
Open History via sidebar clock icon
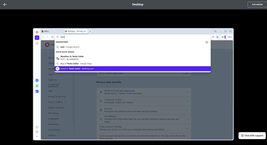[37, 132]
